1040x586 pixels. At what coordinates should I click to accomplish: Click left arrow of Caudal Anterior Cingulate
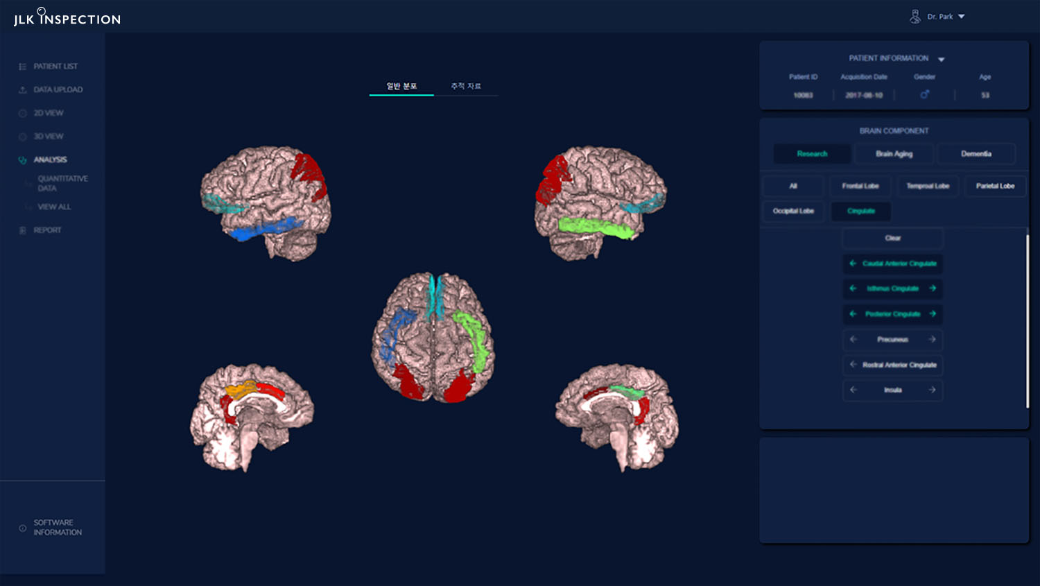tap(853, 264)
